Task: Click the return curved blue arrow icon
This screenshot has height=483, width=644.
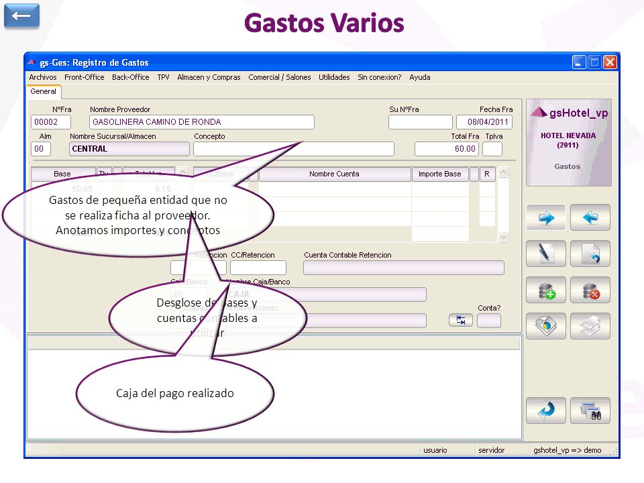Action: click(x=546, y=411)
